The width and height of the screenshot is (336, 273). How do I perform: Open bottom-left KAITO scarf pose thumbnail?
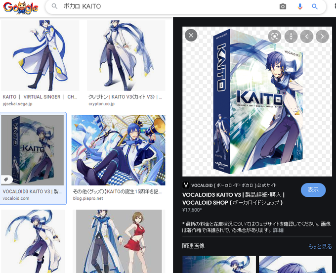point(33,241)
